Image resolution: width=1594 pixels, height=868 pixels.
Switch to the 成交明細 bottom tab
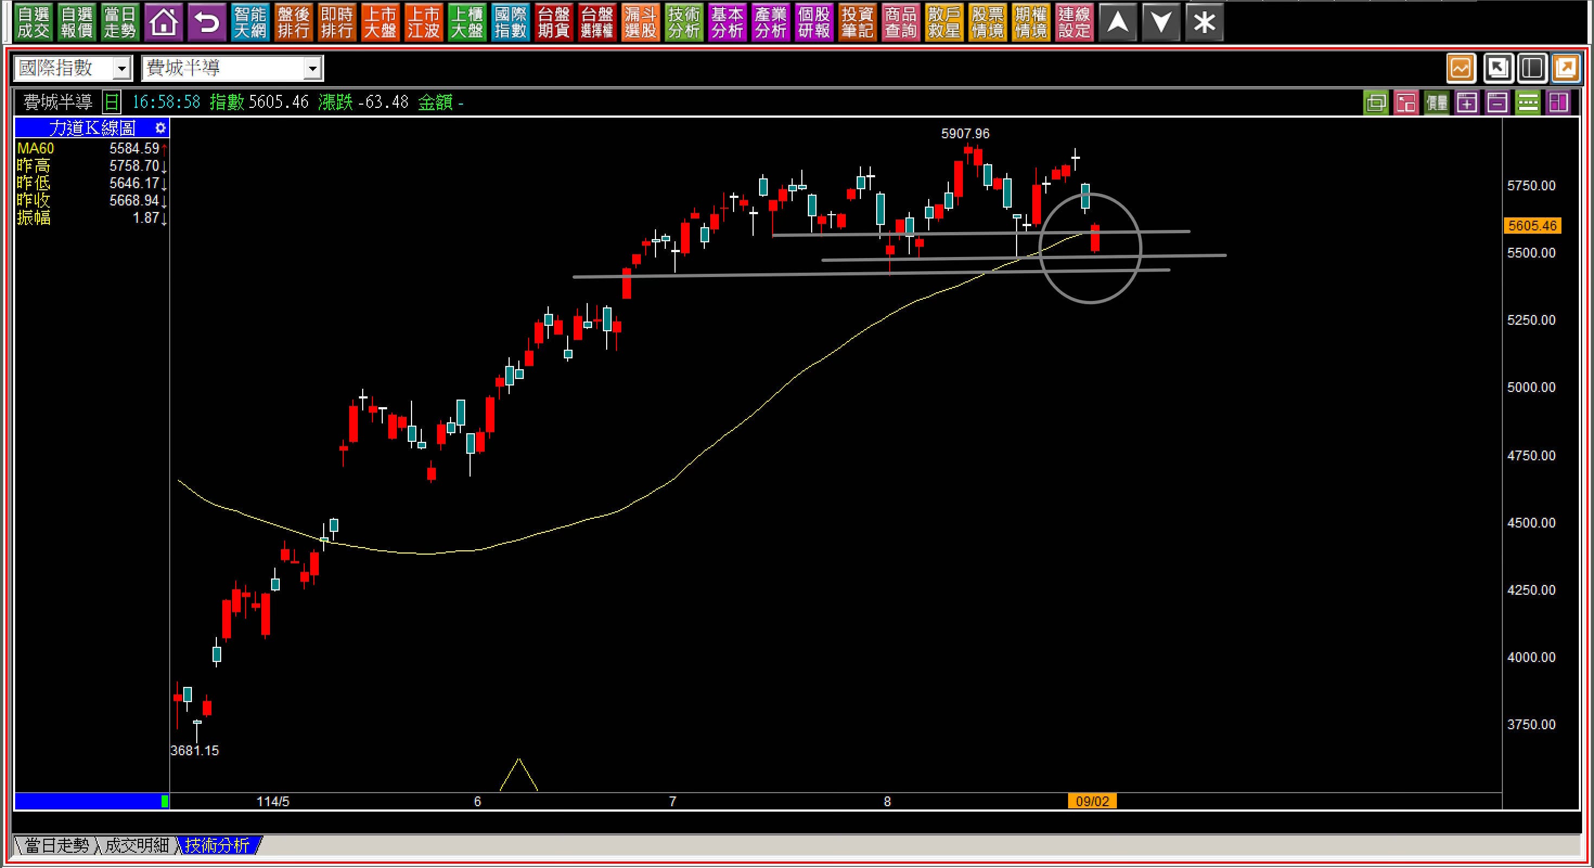[136, 845]
